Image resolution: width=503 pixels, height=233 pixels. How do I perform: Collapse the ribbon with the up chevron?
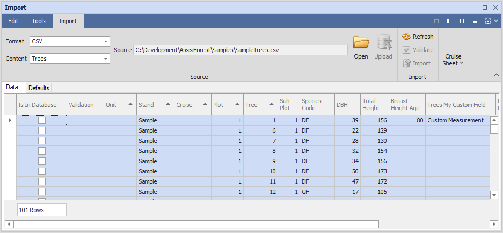coord(496,75)
